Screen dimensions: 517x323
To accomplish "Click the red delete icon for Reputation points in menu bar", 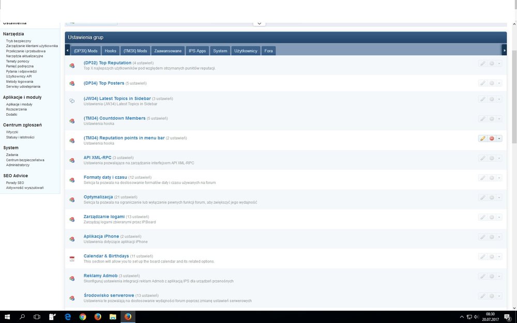I will tap(491, 139).
